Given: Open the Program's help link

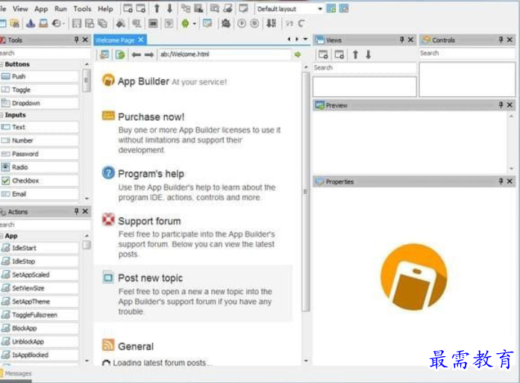Looking at the screenshot, I should (x=151, y=174).
